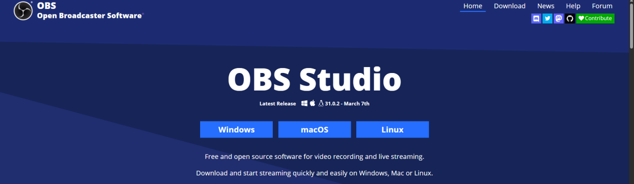Click the Apple logo beside Latest Release
The width and height of the screenshot is (634, 184).
point(312,103)
